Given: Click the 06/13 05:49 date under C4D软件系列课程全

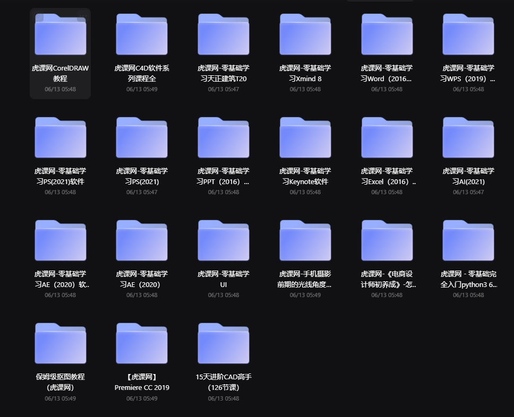Looking at the screenshot, I should (142, 89).
